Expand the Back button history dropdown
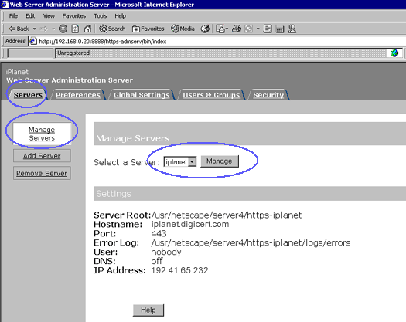Image resolution: width=406 pixels, height=322 pixels. coord(35,29)
